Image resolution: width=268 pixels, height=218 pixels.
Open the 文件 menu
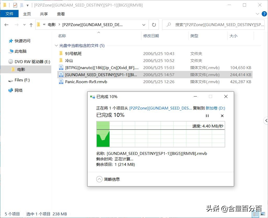click(9, 14)
